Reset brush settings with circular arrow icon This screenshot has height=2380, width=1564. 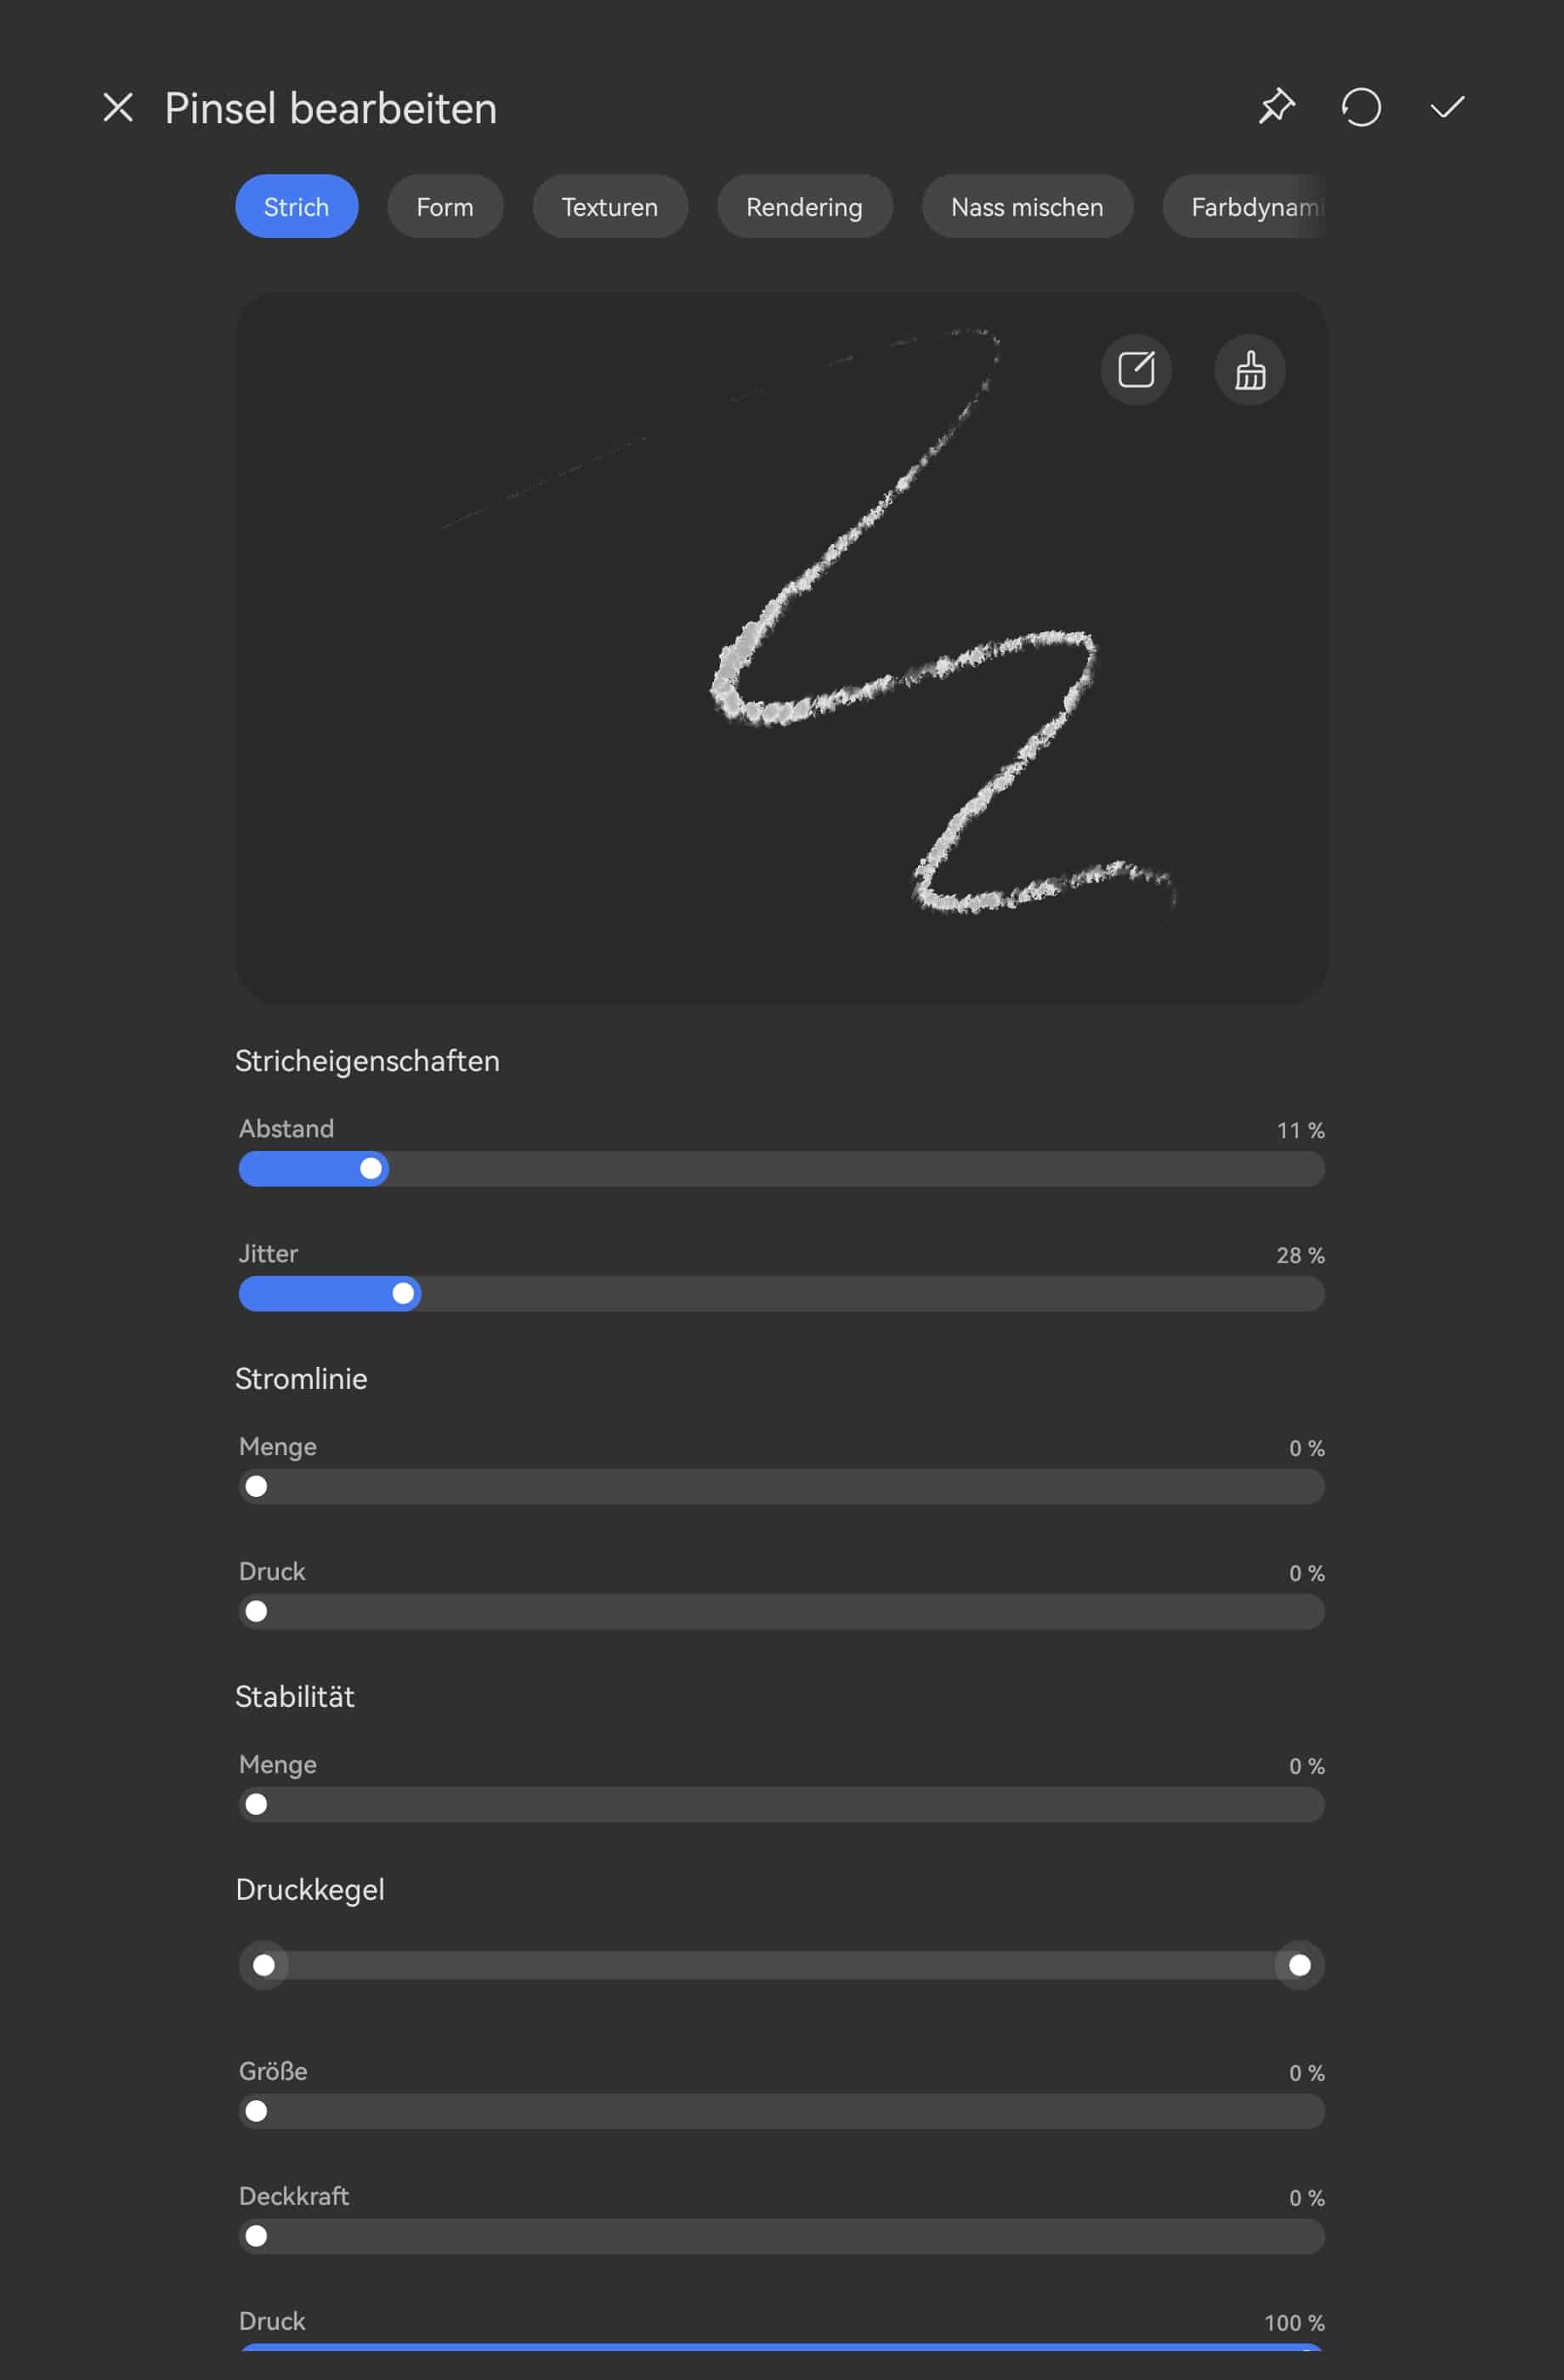point(1361,107)
